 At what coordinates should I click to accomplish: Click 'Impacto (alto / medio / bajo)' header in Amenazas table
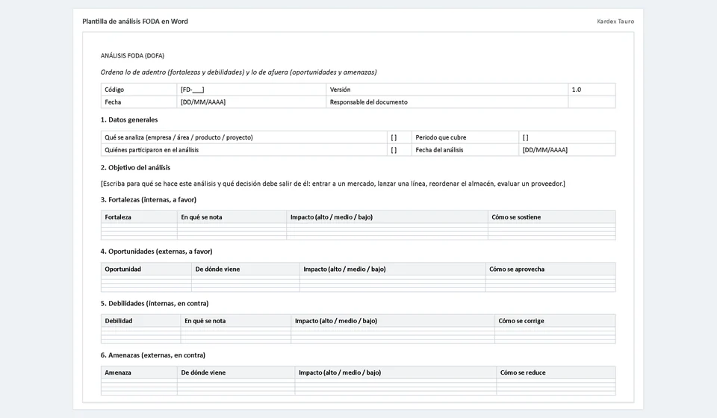[396, 372]
